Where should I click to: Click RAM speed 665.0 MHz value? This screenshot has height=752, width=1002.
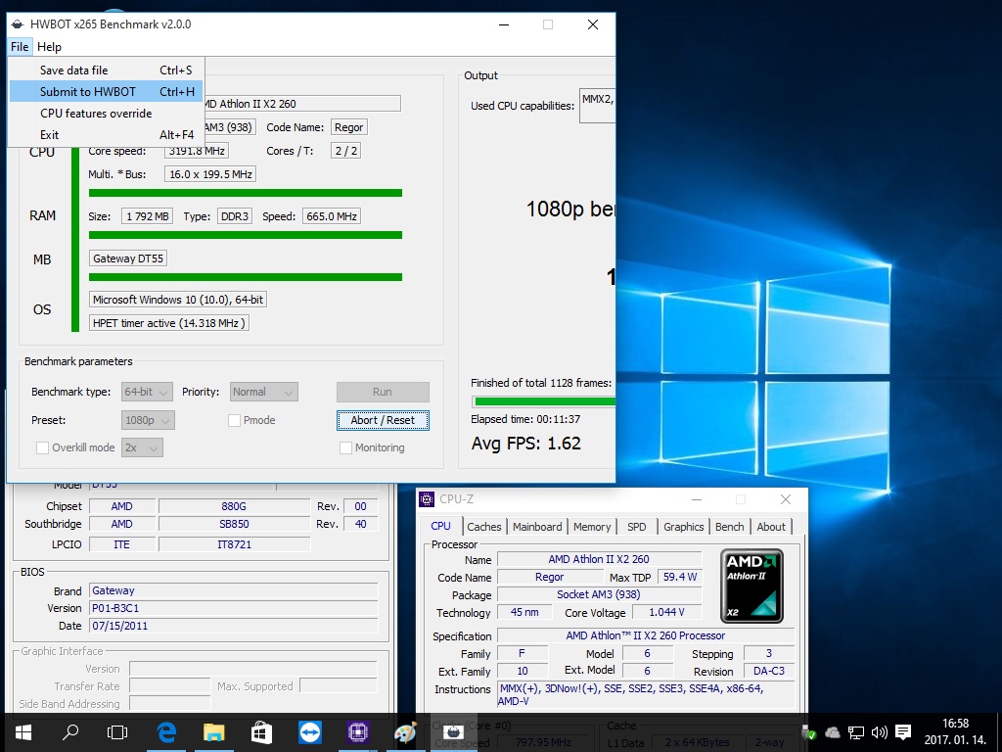pyautogui.click(x=331, y=216)
